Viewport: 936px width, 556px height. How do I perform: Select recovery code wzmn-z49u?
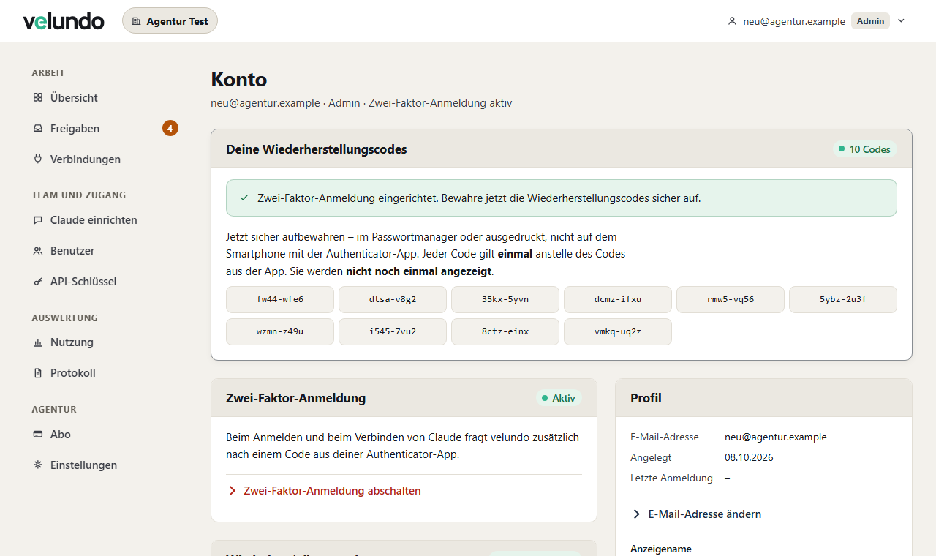tap(280, 331)
